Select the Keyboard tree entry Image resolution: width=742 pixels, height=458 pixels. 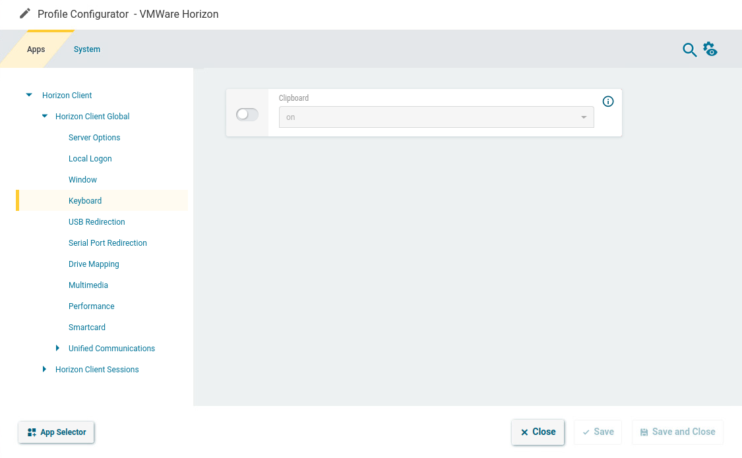[x=102, y=200]
